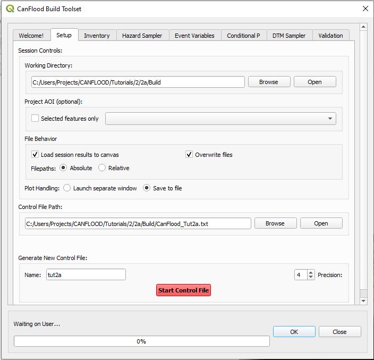
Task: Click the 0% progress bar
Action: (142, 341)
